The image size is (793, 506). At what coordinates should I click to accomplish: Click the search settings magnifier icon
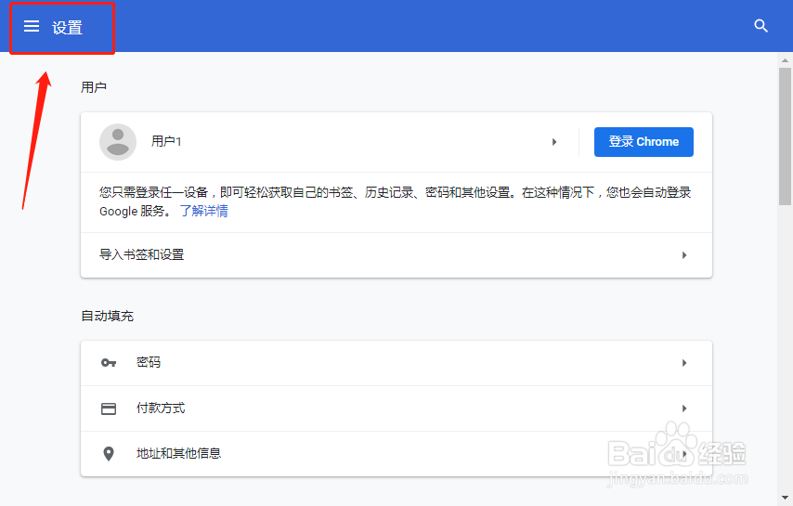coord(760,26)
